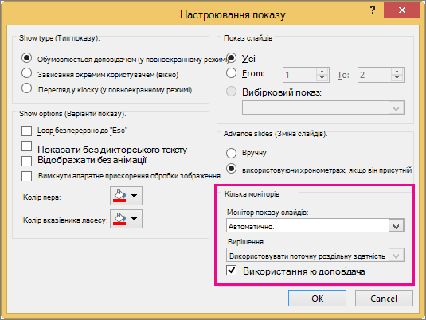426x320 pixels.
Task: Enable Loop безперервно до Esc checkbox
Action: point(26,131)
